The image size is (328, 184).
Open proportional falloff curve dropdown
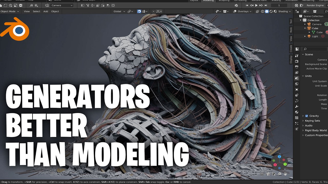click(x=159, y=11)
